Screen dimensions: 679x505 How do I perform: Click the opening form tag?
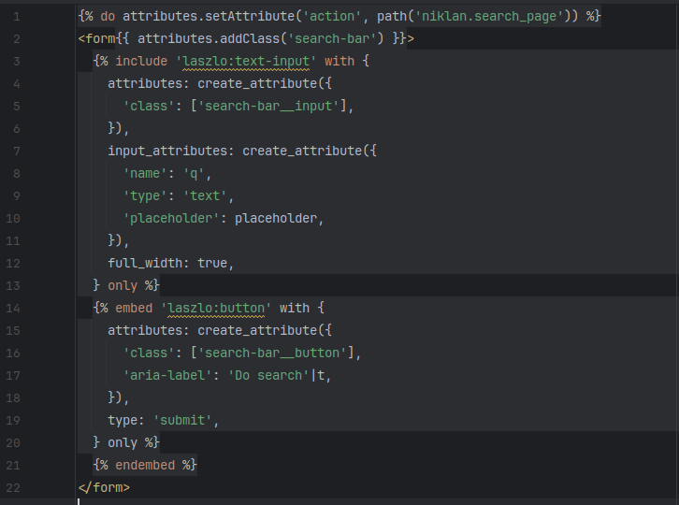pyautogui.click(x=97, y=39)
